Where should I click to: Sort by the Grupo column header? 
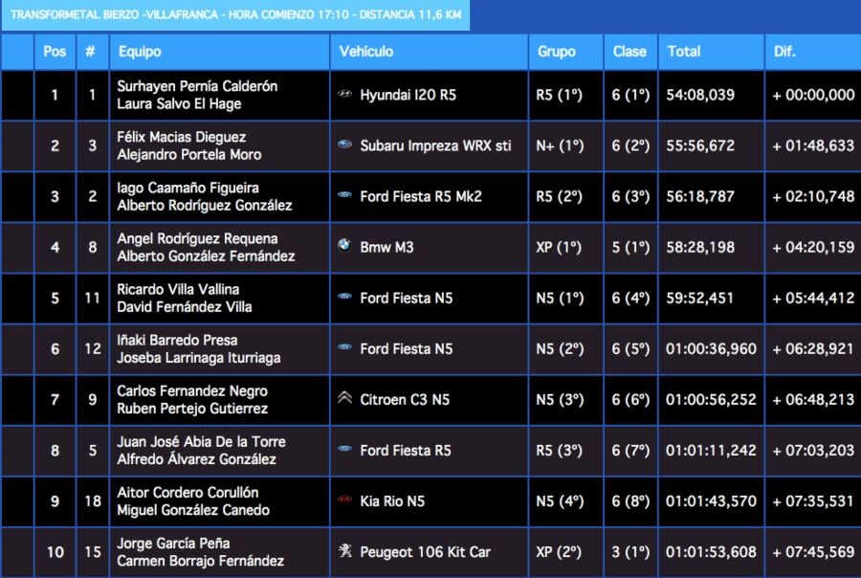pos(557,52)
